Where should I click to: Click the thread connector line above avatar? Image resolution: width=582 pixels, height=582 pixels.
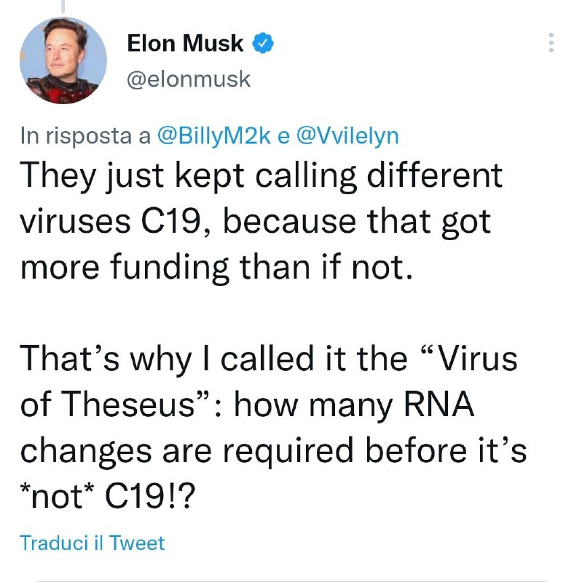coord(63,6)
